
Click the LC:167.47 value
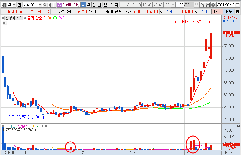tap(230, 18)
